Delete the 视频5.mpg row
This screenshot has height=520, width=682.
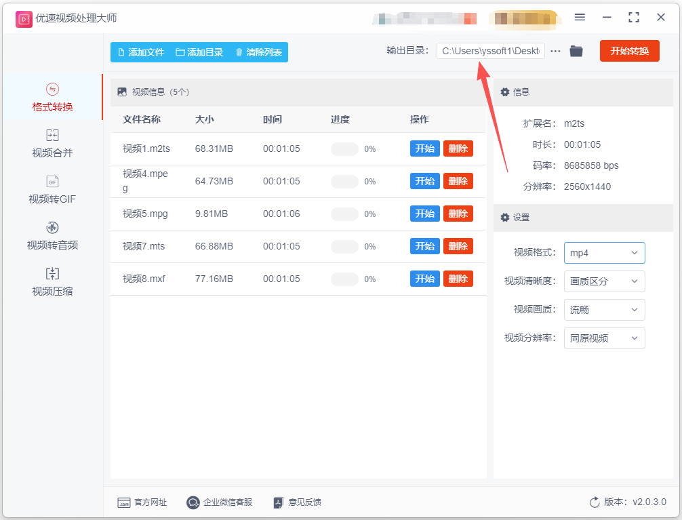point(458,214)
